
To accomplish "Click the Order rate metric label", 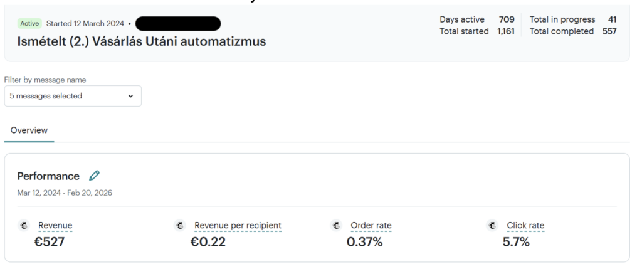I will click(x=371, y=226).
